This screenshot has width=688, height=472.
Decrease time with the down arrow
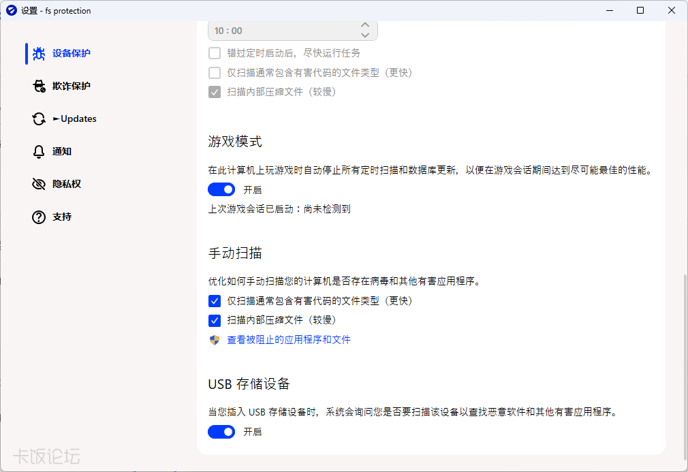365,35
